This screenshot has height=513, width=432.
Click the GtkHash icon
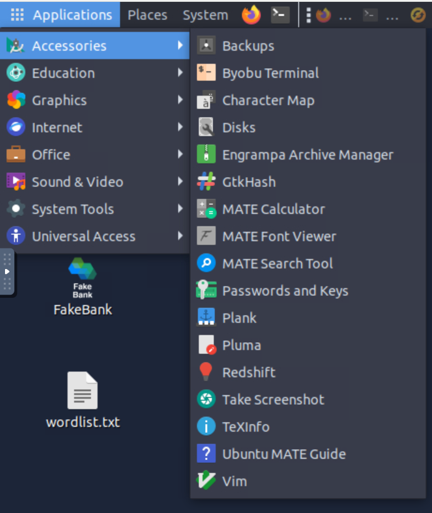point(206,182)
